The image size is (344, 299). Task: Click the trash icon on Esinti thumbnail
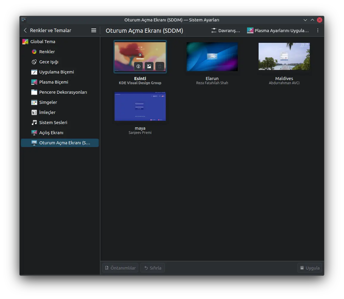tap(160, 66)
